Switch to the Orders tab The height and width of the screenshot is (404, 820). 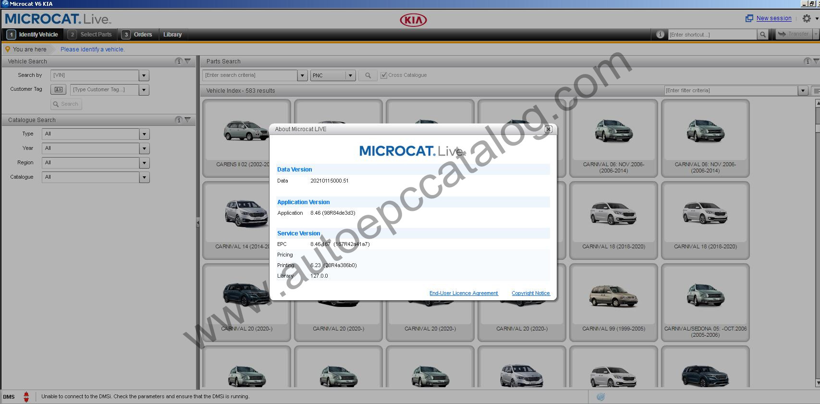138,35
